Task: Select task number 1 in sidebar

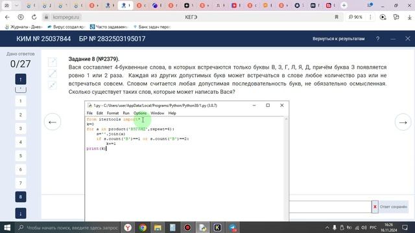Action: coord(21,101)
